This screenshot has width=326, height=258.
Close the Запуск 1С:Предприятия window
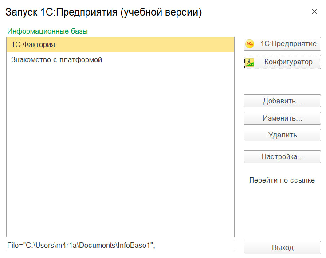(x=314, y=12)
